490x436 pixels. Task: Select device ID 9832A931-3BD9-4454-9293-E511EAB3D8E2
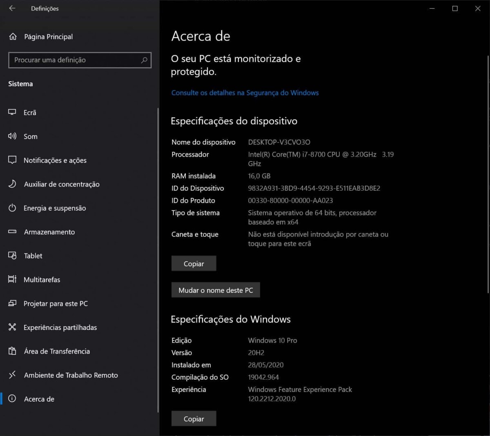point(314,188)
